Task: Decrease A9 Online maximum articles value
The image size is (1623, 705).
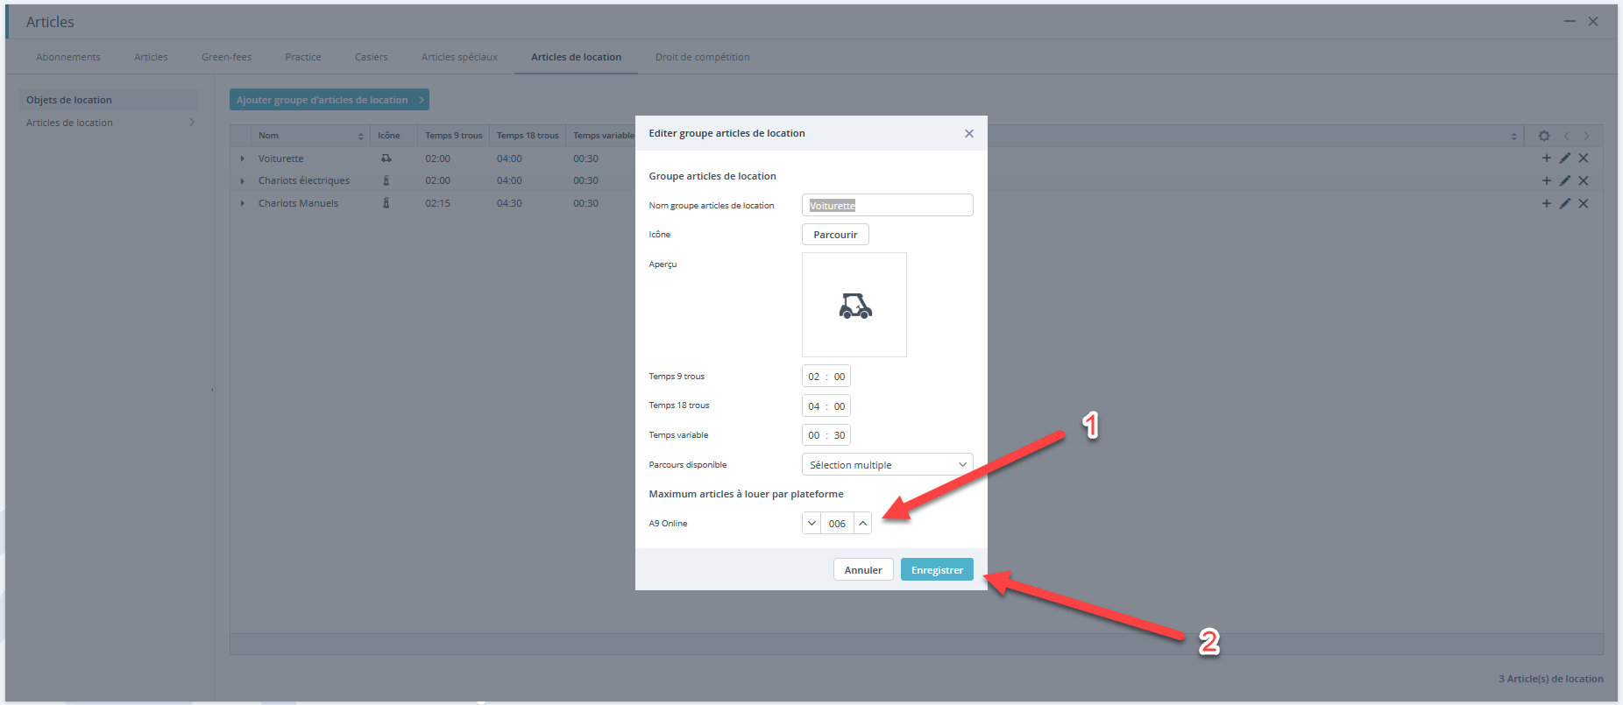Action: tap(811, 523)
